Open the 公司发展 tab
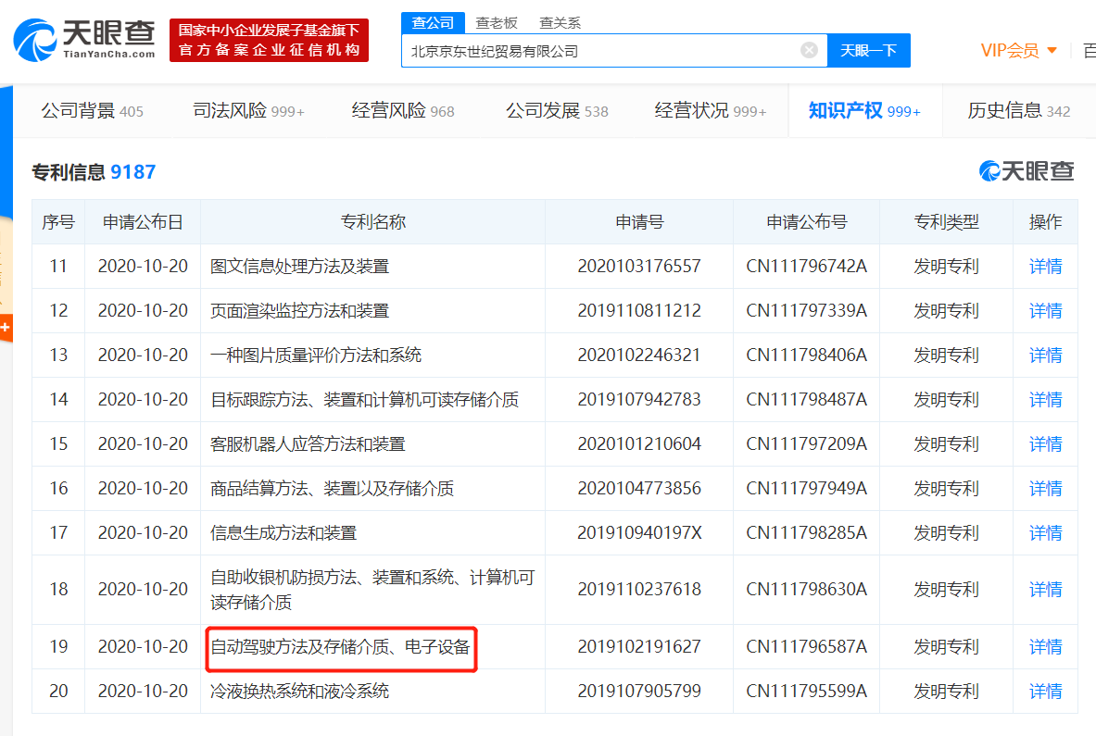This screenshot has height=736, width=1096. pos(557,110)
